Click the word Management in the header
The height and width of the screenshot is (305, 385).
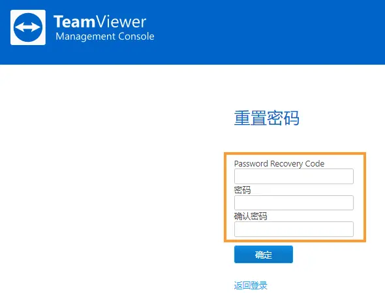85,37
